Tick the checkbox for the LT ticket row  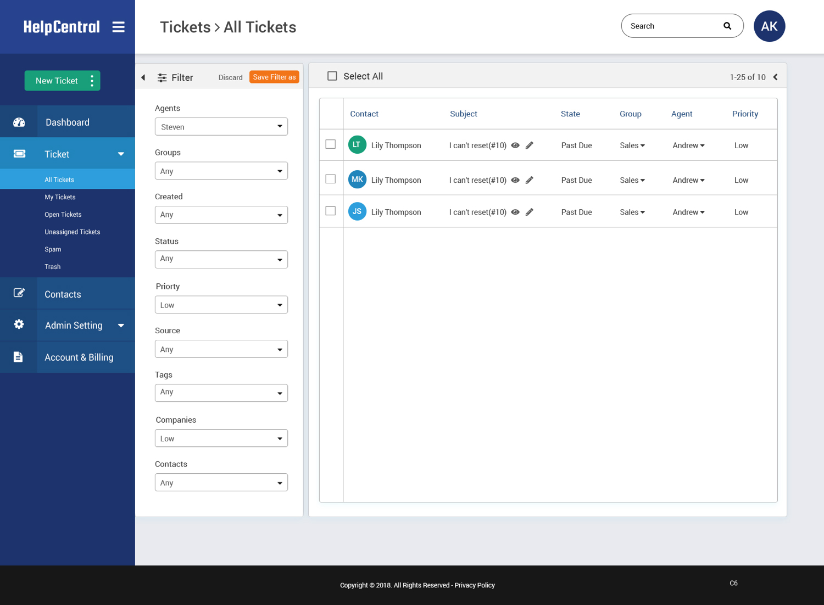point(331,144)
